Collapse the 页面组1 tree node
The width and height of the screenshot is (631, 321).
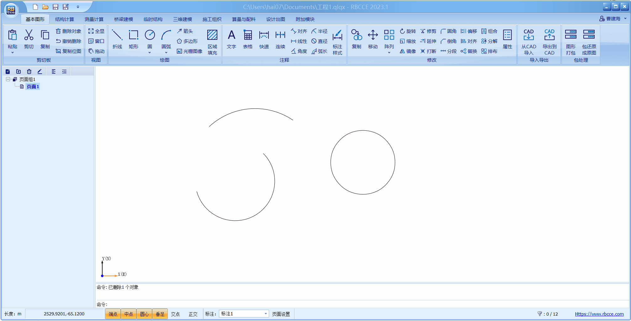(8, 79)
